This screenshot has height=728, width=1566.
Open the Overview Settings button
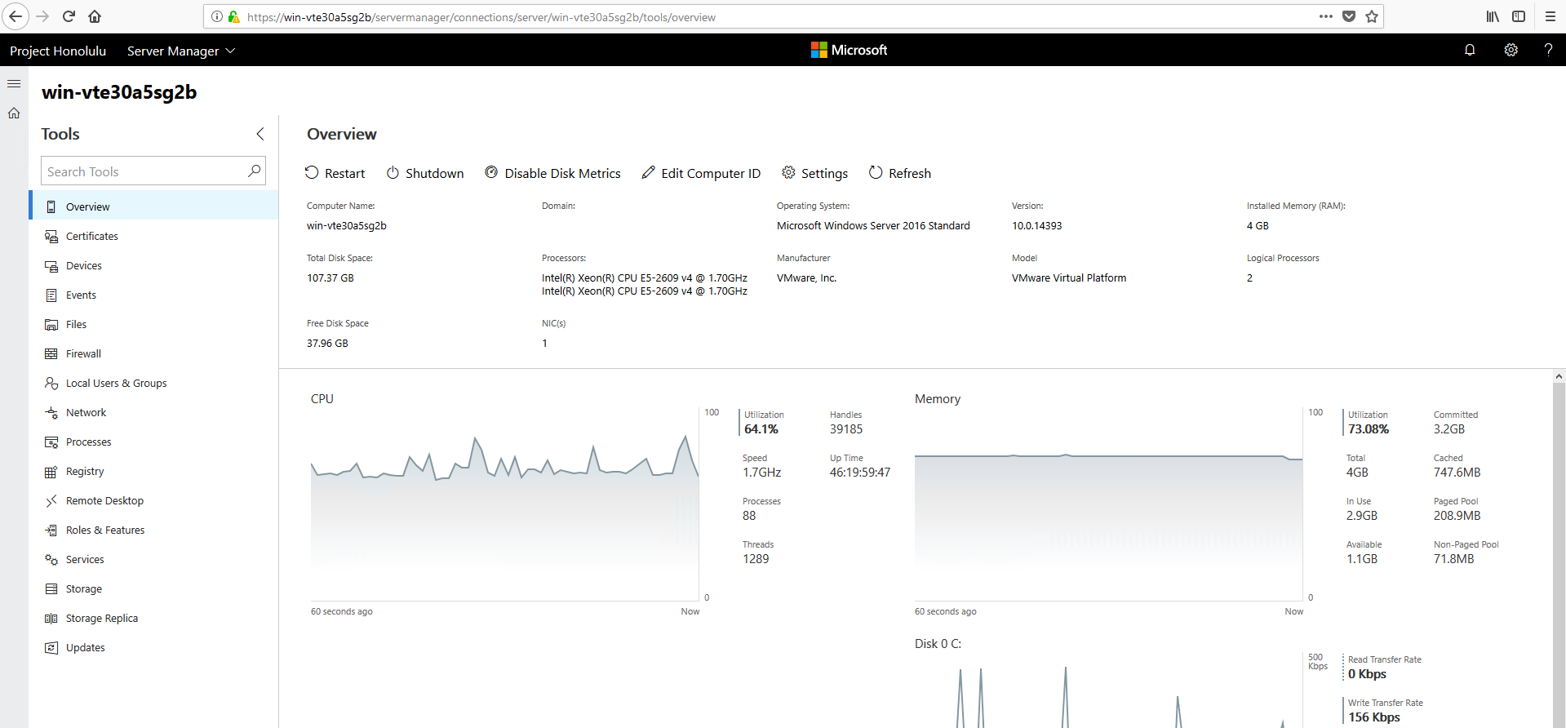point(814,173)
